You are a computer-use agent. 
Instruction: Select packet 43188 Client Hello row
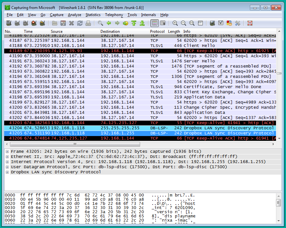(140, 46)
